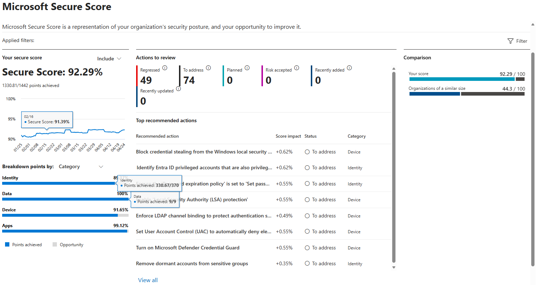Viewport: 537px width, 285px height.
Task: Select status circle for Block credential stealing row
Action: pos(307,152)
